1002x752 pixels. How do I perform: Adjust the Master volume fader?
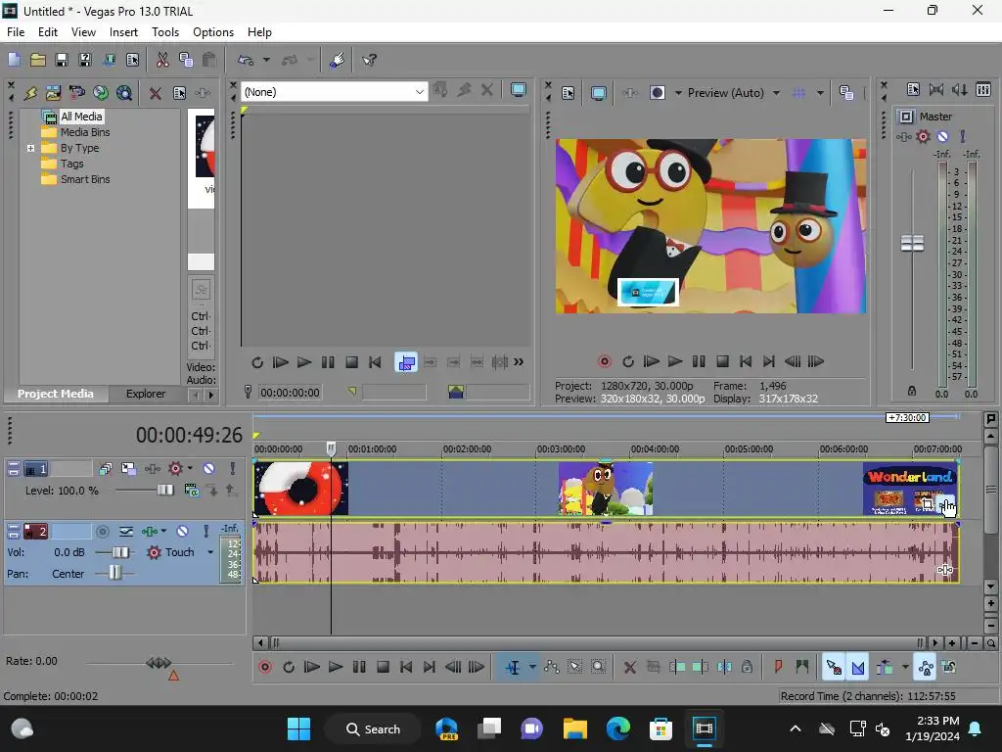(912, 243)
